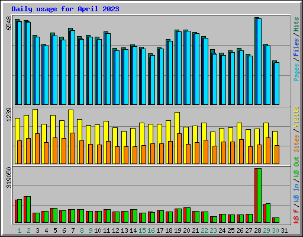
Task: Click day 23 on the x-axis
Action: [213, 230]
